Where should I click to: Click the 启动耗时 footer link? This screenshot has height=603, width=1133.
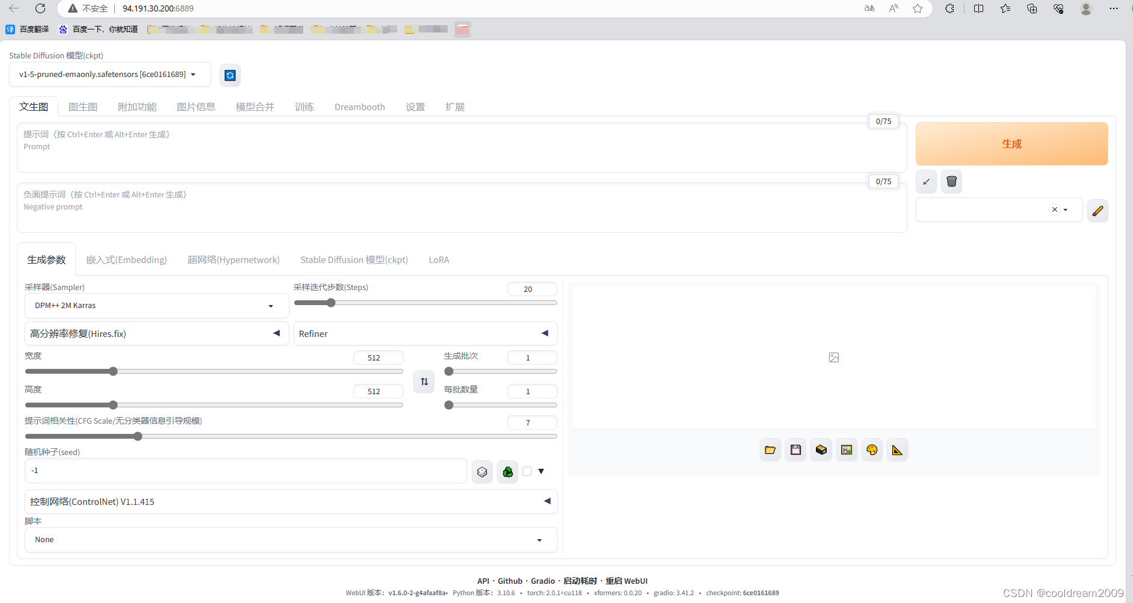[x=580, y=581]
